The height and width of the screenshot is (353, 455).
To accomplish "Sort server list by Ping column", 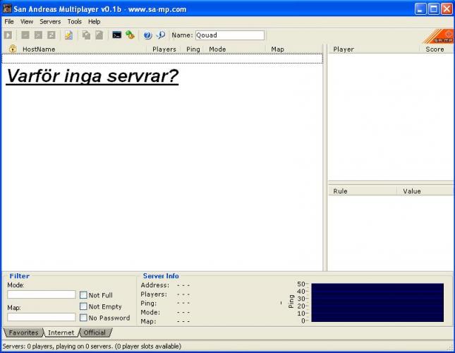I will pos(193,49).
